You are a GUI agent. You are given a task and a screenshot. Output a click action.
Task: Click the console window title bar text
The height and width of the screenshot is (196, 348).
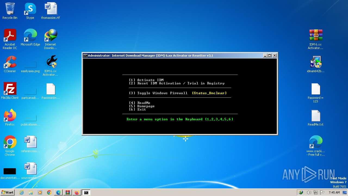[x=151, y=56]
